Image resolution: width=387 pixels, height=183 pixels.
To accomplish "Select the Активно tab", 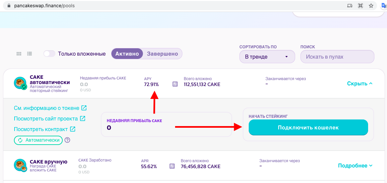I will point(127,54).
